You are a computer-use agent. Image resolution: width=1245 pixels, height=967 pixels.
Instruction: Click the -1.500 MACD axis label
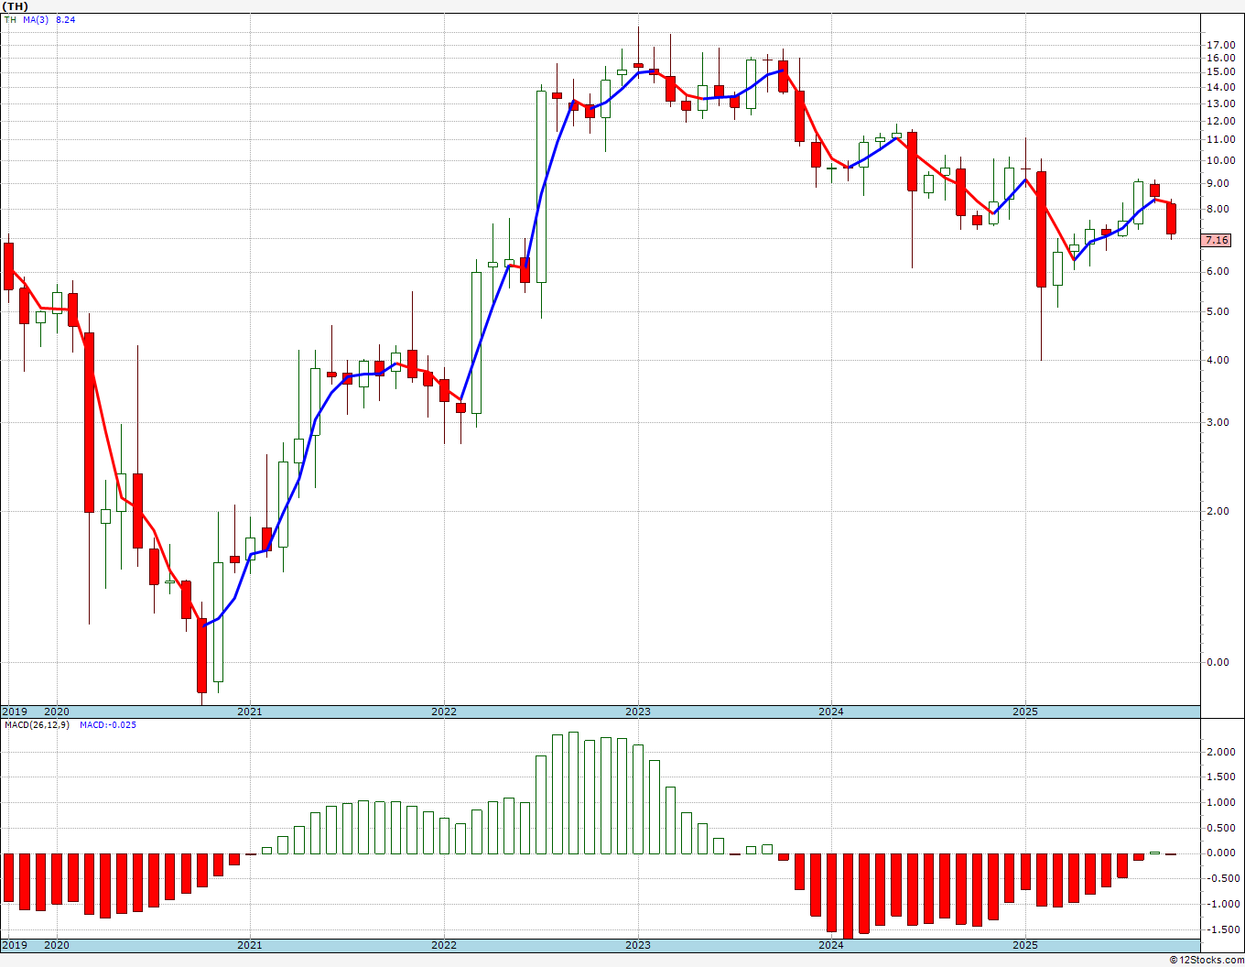[x=1222, y=929]
